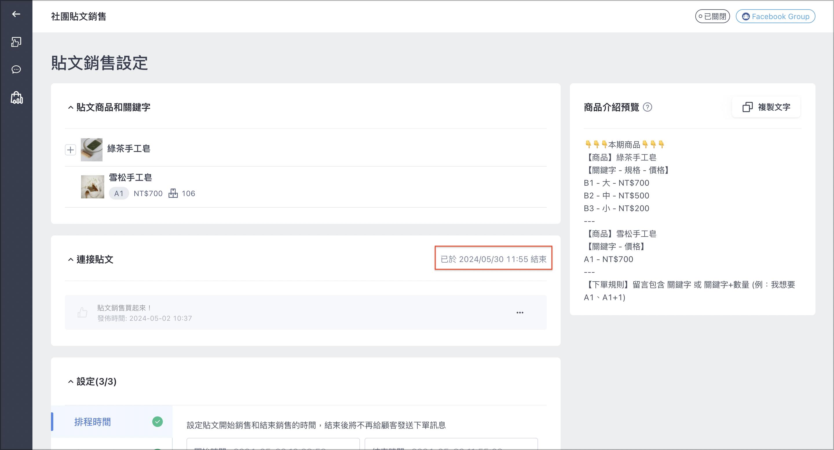Click the A1 - NT$700 preview line
The width and height of the screenshot is (834, 450).
point(608,259)
